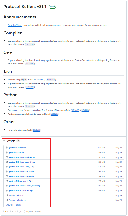Click package icon for protoc-31.1-osx-x86_64.zip
The image size is (128, 216).
tap(7, 191)
